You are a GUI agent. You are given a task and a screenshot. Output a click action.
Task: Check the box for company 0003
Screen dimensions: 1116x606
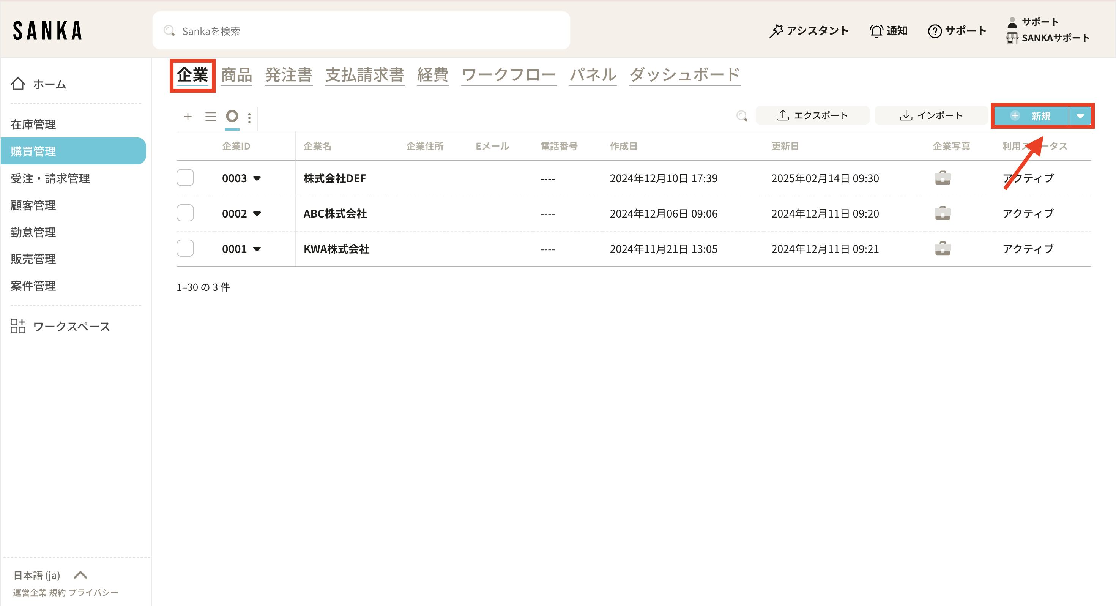coord(185,178)
